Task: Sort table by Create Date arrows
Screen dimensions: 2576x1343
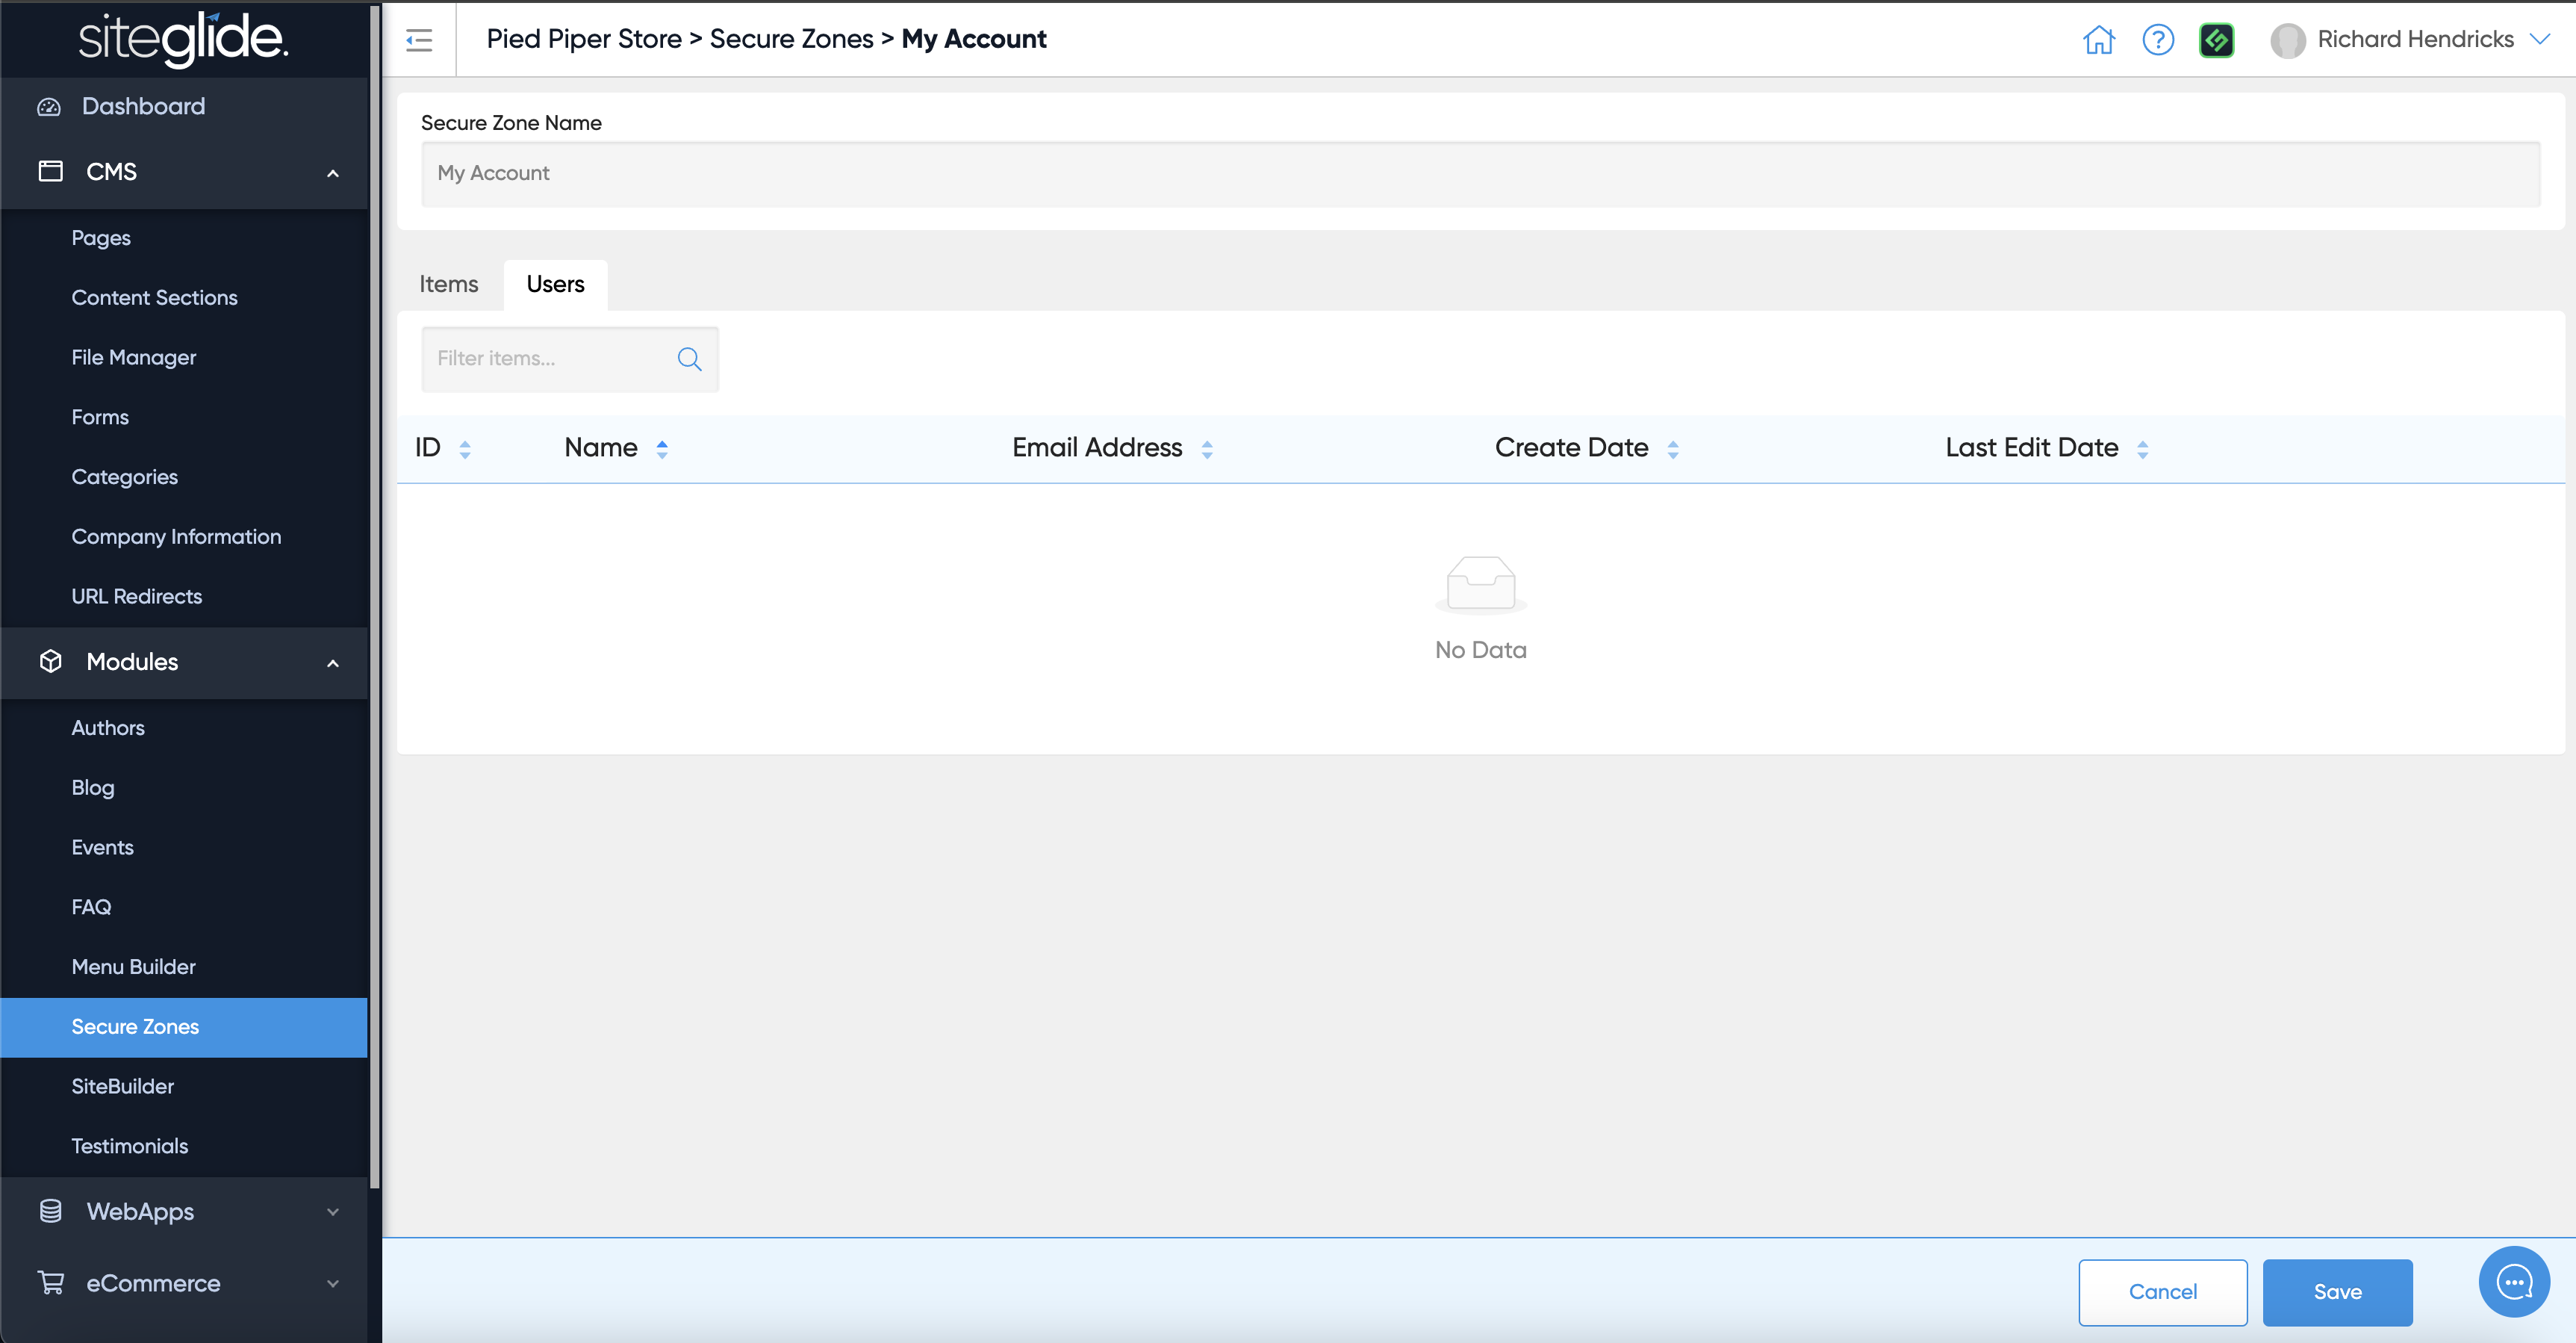Action: coord(1673,449)
